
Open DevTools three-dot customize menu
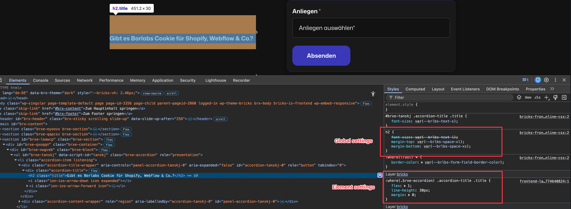click(555, 80)
